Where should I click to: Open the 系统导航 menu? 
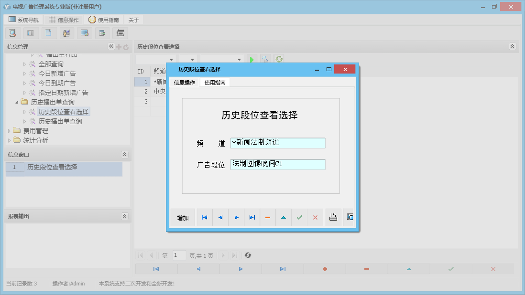point(23,20)
